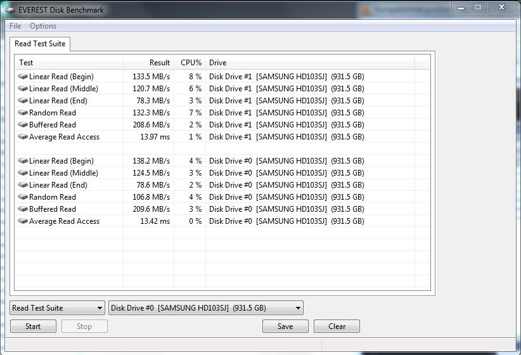Select the 208.6 MB/s result value
The height and width of the screenshot is (355, 521).
pyautogui.click(x=151, y=125)
